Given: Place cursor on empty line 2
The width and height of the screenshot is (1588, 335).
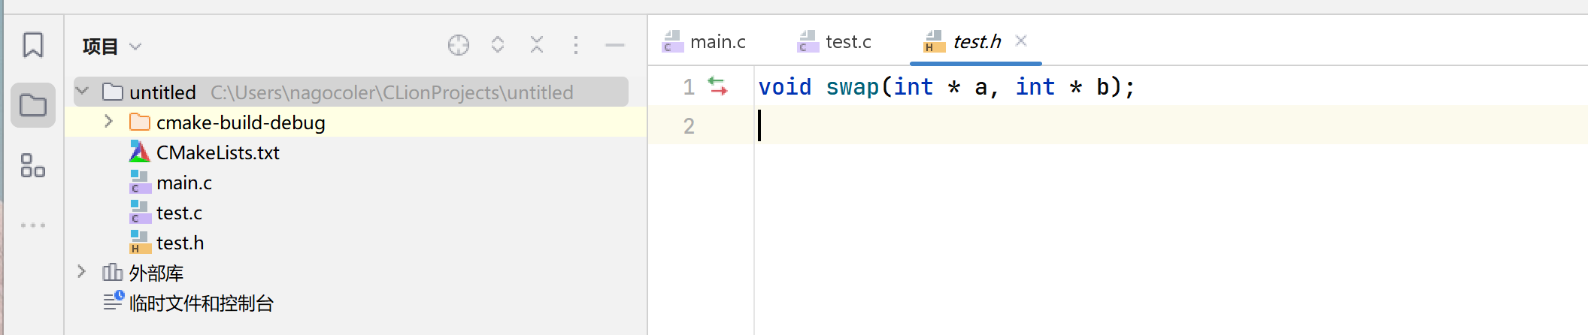Looking at the screenshot, I should click(1170, 125).
